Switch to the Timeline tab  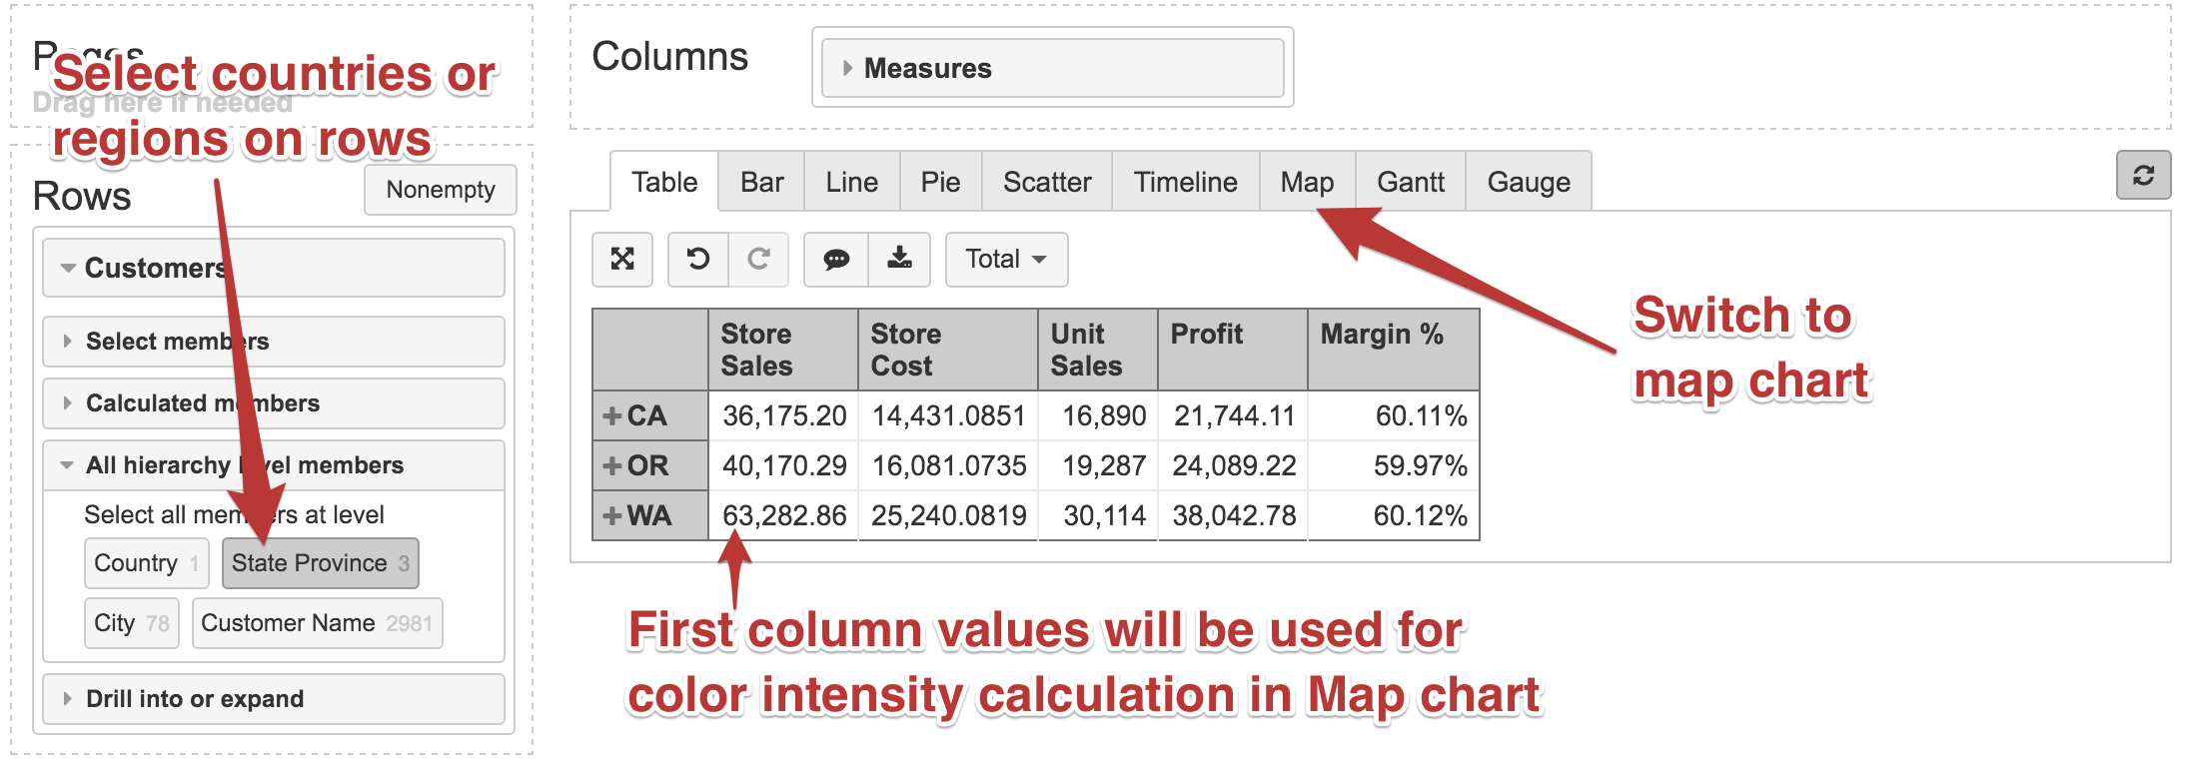click(1185, 182)
